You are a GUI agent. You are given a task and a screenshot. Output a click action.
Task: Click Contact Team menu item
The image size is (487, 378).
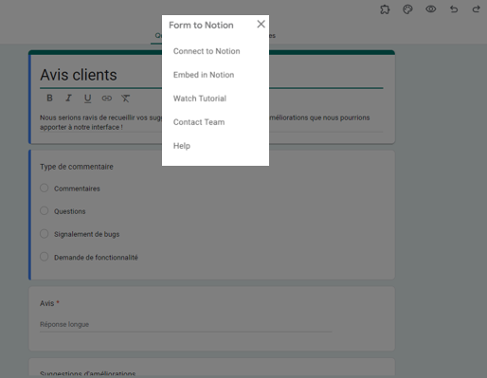point(199,122)
